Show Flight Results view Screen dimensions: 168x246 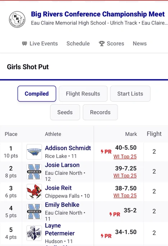coord(83,94)
